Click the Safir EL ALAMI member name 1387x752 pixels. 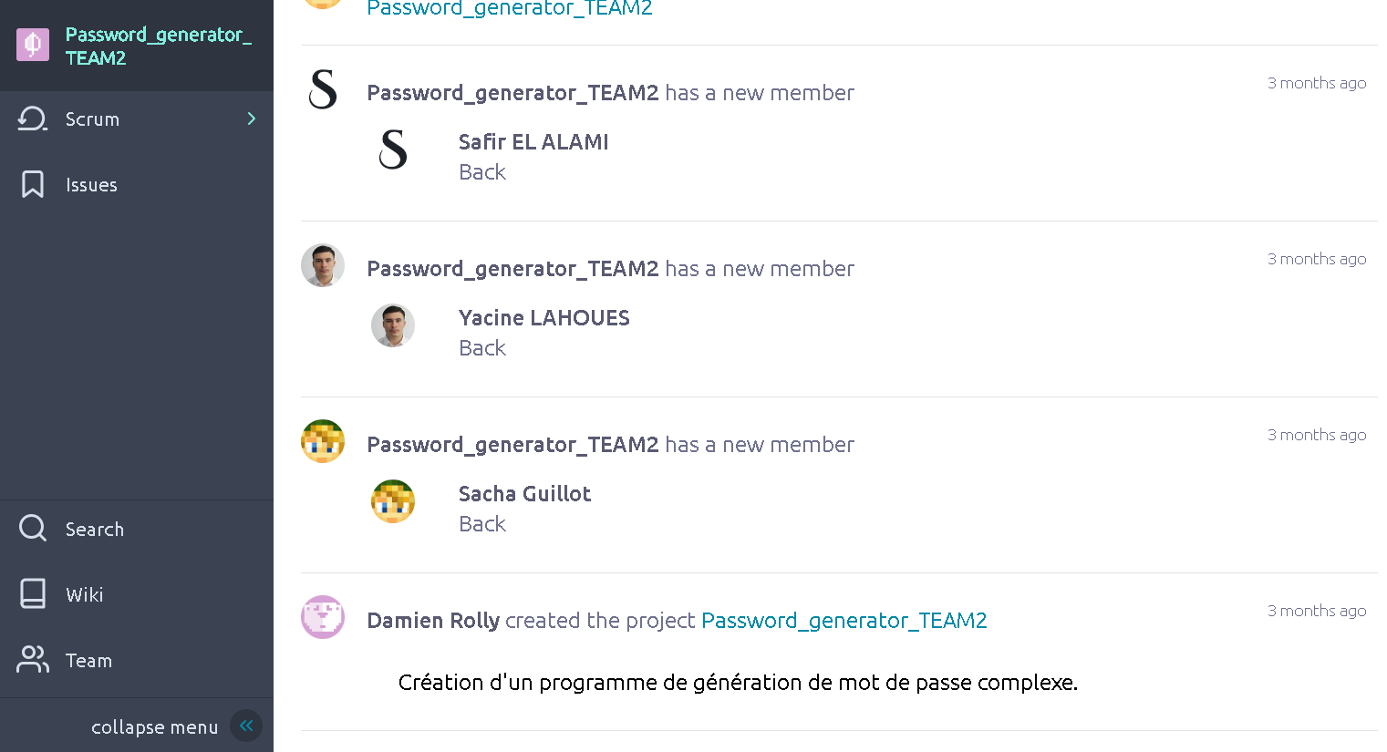(x=533, y=142)
